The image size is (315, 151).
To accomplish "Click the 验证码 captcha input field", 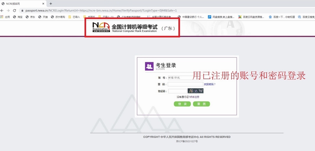I will click(178, 91).
